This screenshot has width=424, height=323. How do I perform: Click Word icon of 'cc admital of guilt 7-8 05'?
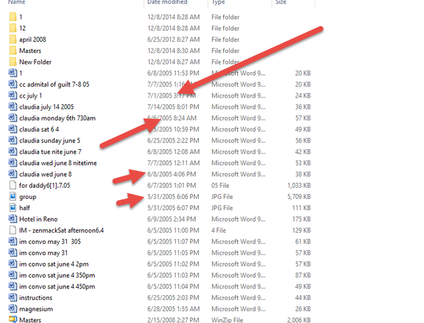tap(13, 84)
